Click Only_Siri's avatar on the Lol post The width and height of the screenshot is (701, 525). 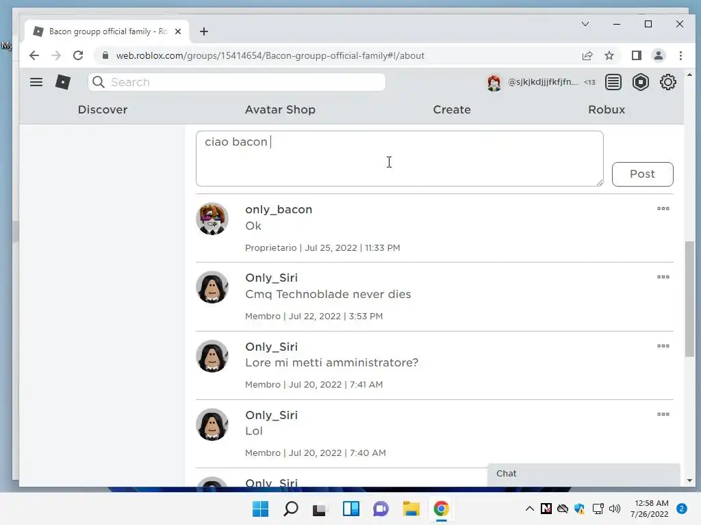tap(212, 424)
